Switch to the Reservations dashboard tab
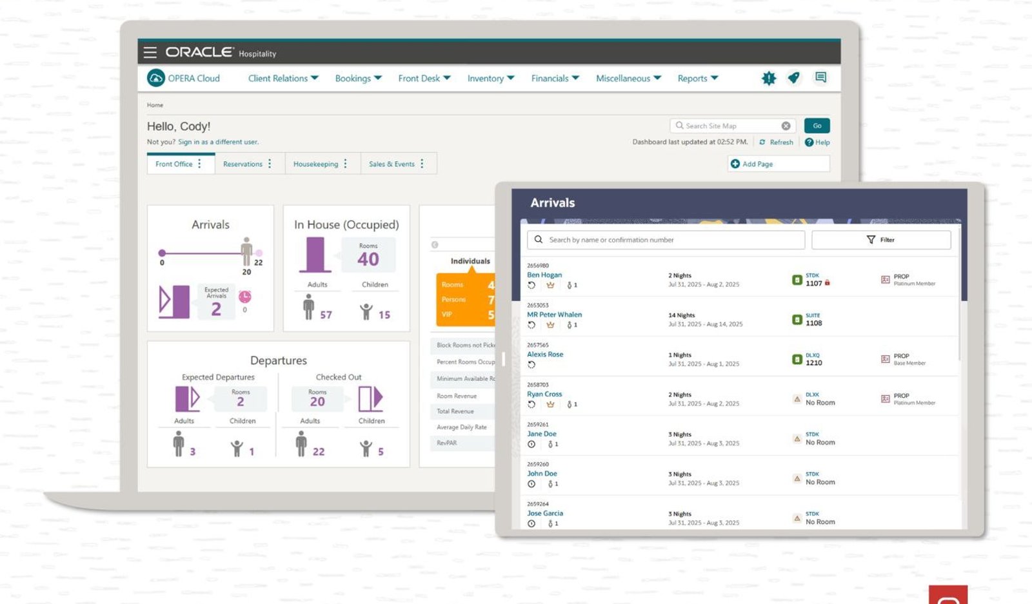Image resolution: width=1032 pixels, height=604 pixels. (x=243, y=164)
